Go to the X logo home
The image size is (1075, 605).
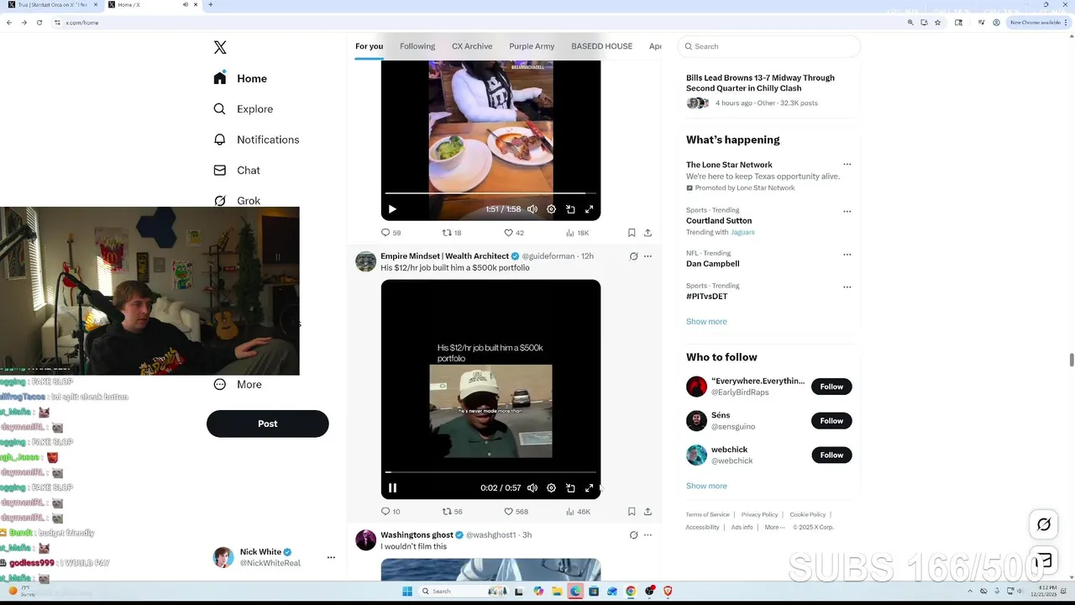tap(220, 48)
